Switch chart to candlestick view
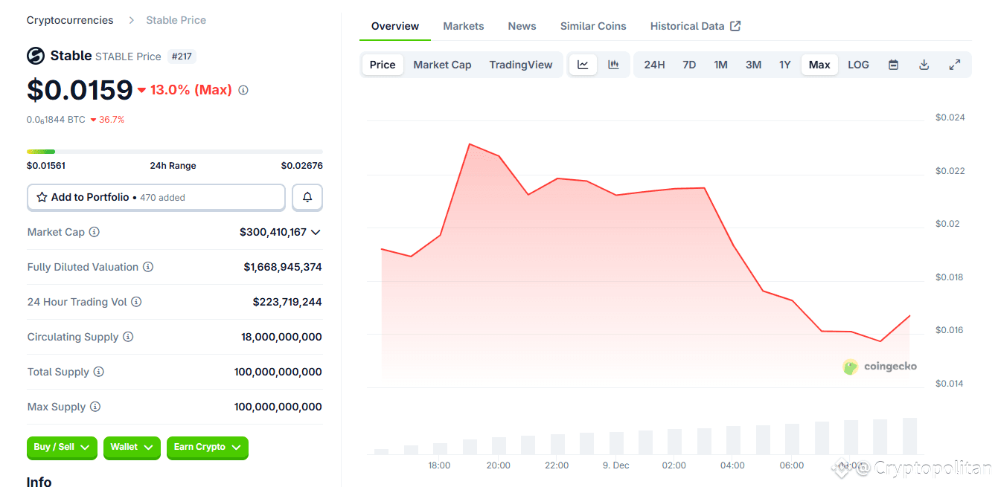The image size is (998, 487). click(x=613, y=65)
